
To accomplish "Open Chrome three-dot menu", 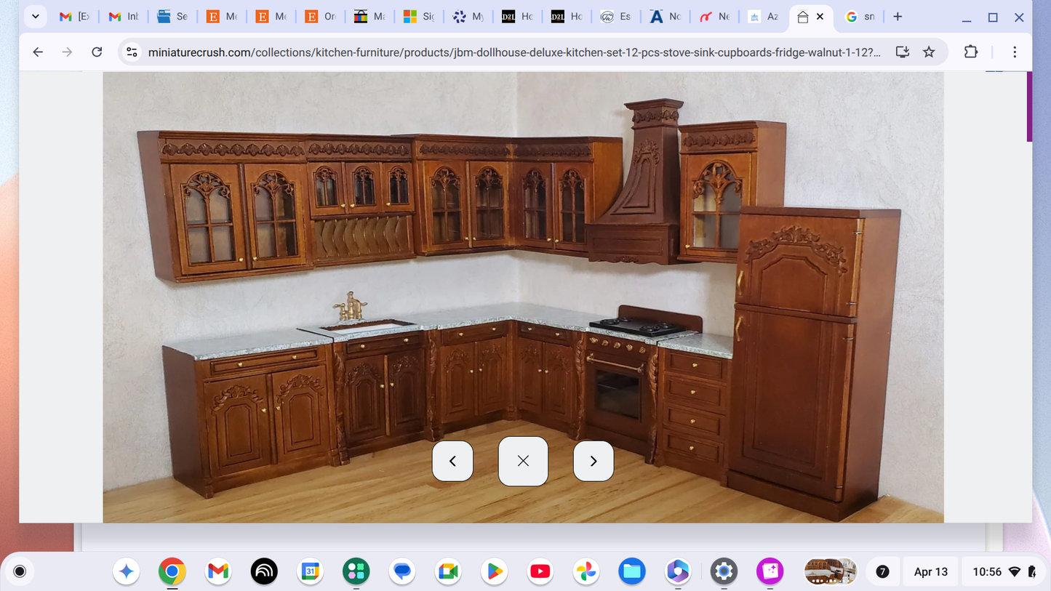I will click(x=1015, y=52).
